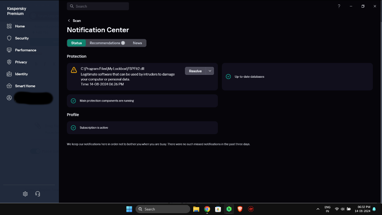
Task: Click the FSPFlt2.dll file path text
Action: [x=113, y=68]
